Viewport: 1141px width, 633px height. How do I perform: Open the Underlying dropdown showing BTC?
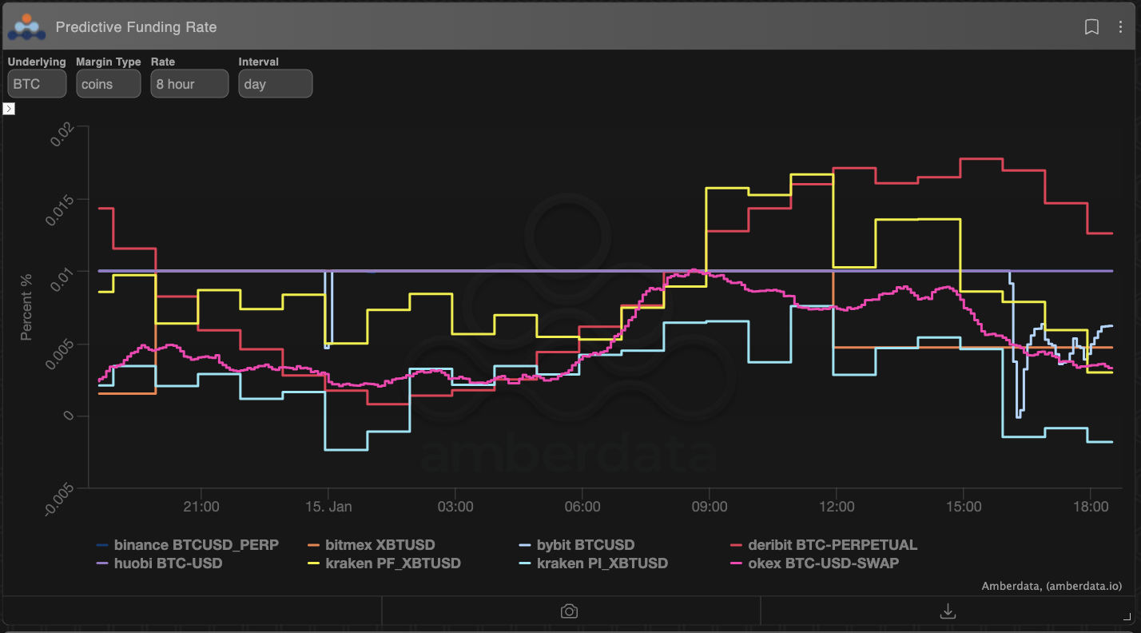[37, 83]
